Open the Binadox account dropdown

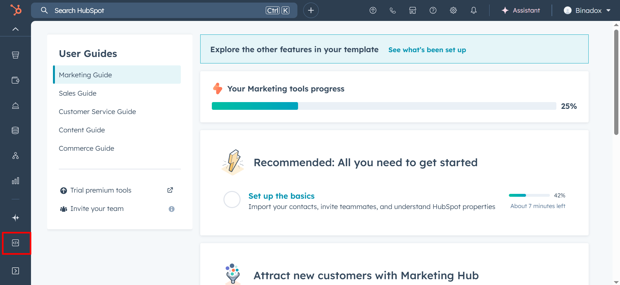[587, 11]
